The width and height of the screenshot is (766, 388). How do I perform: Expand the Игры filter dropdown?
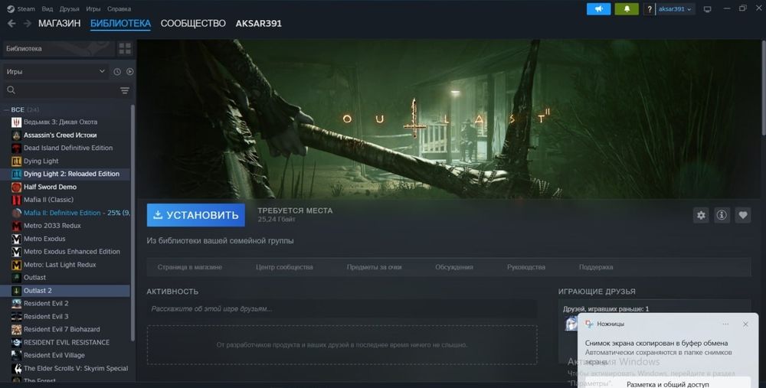click(x=55, y=71)
